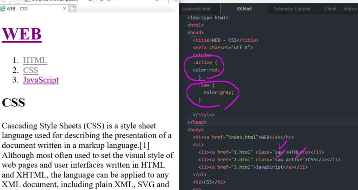The image size is (358, 190).
Task: Click the li line with class="saw active"
Action: click(x=269, y=159)
